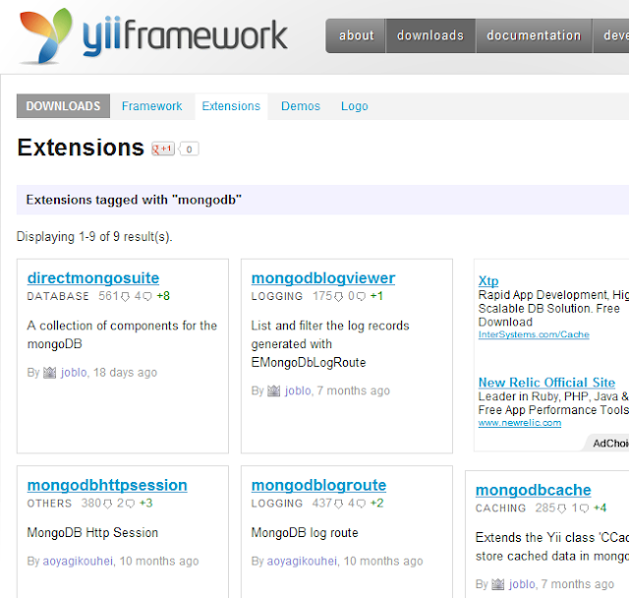
Task: Open the about menu
Action: [x=356, y=35]
